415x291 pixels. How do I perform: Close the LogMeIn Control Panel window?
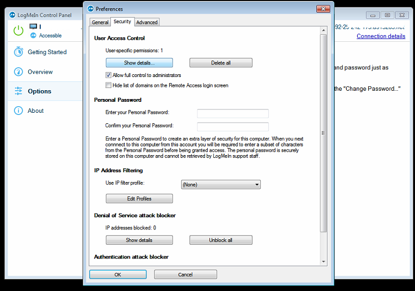click(x=402, y=15)
